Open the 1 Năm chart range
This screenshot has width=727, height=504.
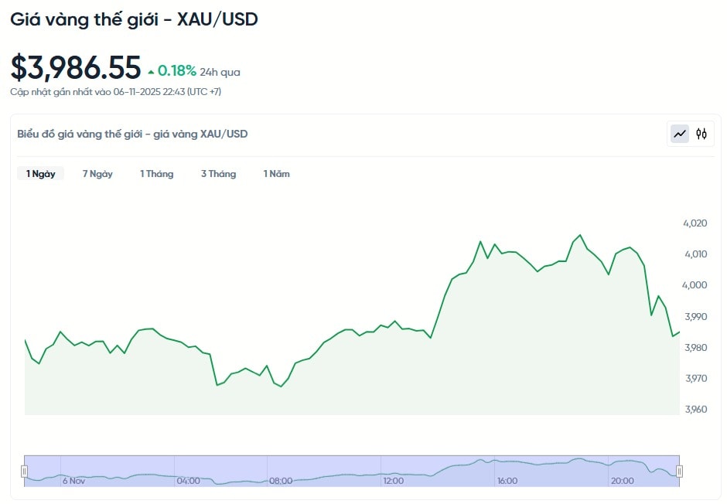pyautogui.click(x=276, y=174)
